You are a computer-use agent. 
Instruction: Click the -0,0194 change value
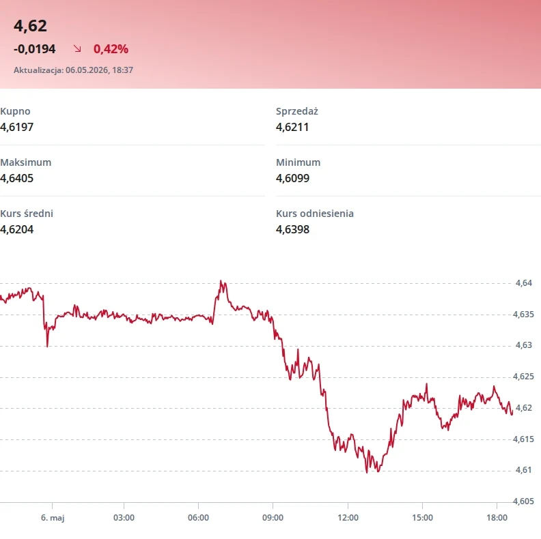coord(35,49)
